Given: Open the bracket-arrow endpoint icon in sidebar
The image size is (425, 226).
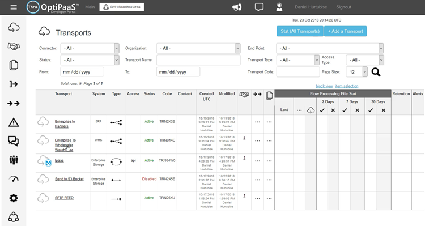Looking at the screenshot, I should (14, 84).
